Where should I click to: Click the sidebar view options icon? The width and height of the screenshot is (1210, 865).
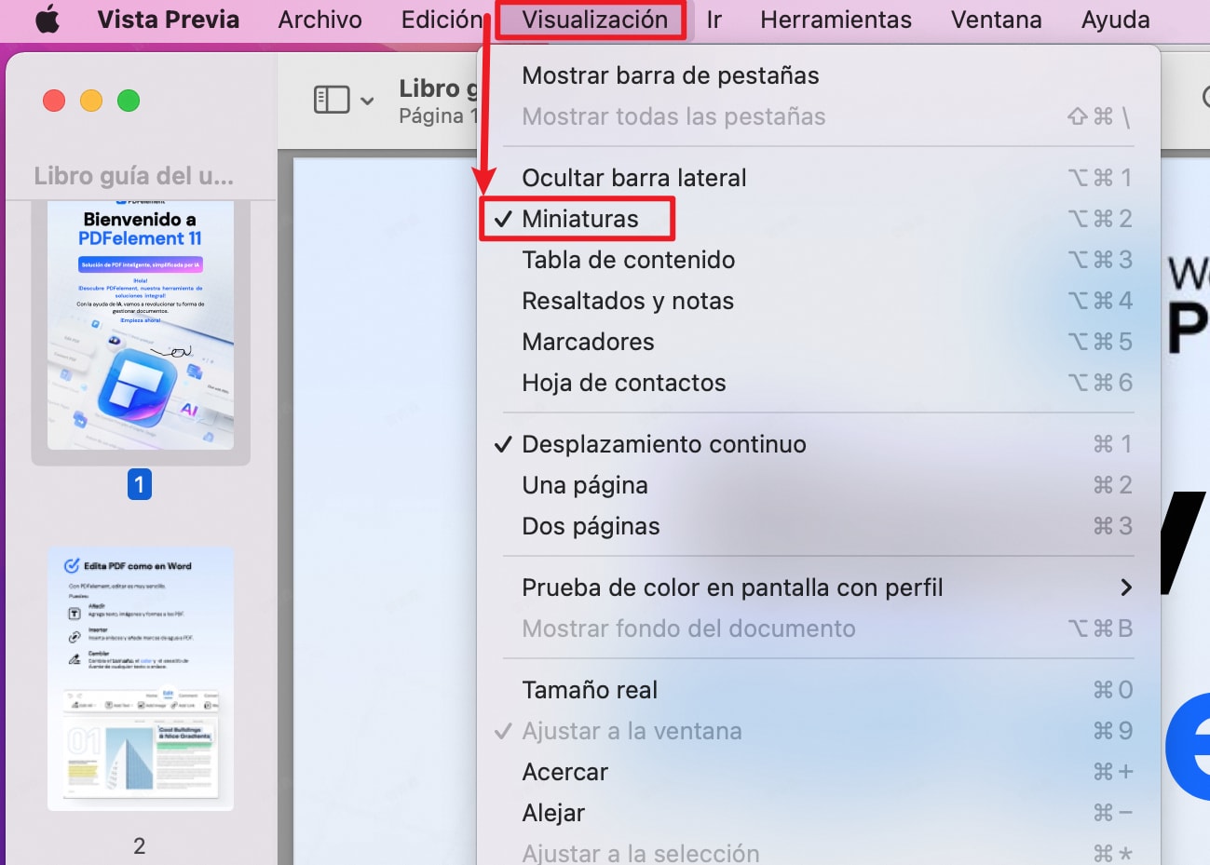(x=331, y=100)
